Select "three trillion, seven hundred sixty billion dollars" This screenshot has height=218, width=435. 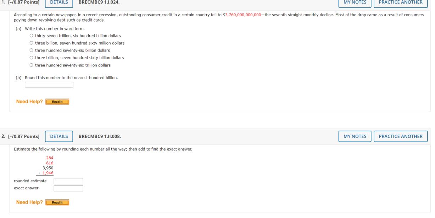tap(32, 57)
